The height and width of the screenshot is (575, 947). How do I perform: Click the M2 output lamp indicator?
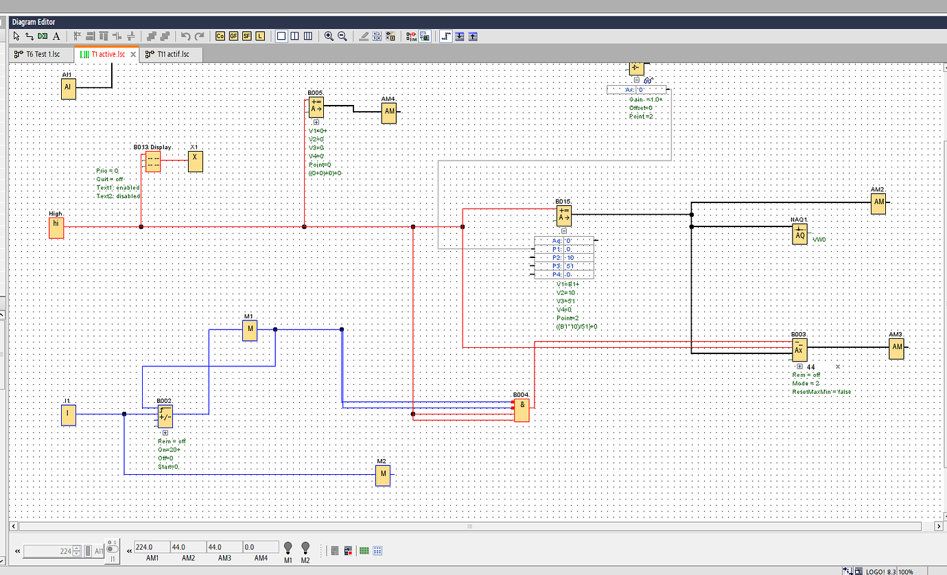305,549
